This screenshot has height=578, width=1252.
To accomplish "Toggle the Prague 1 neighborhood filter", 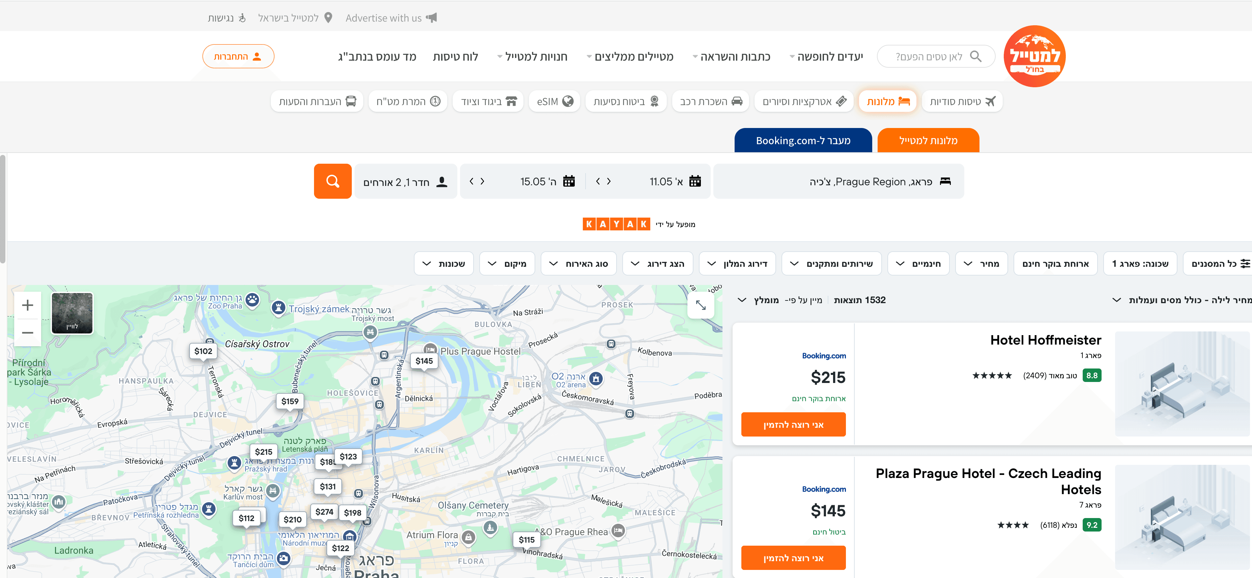I will coord(1140,263).
